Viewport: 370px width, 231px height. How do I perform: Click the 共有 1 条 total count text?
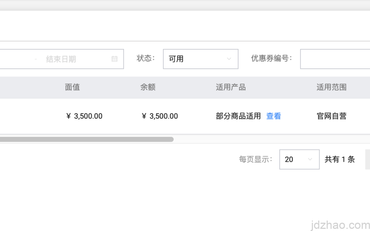click(340, 159)
